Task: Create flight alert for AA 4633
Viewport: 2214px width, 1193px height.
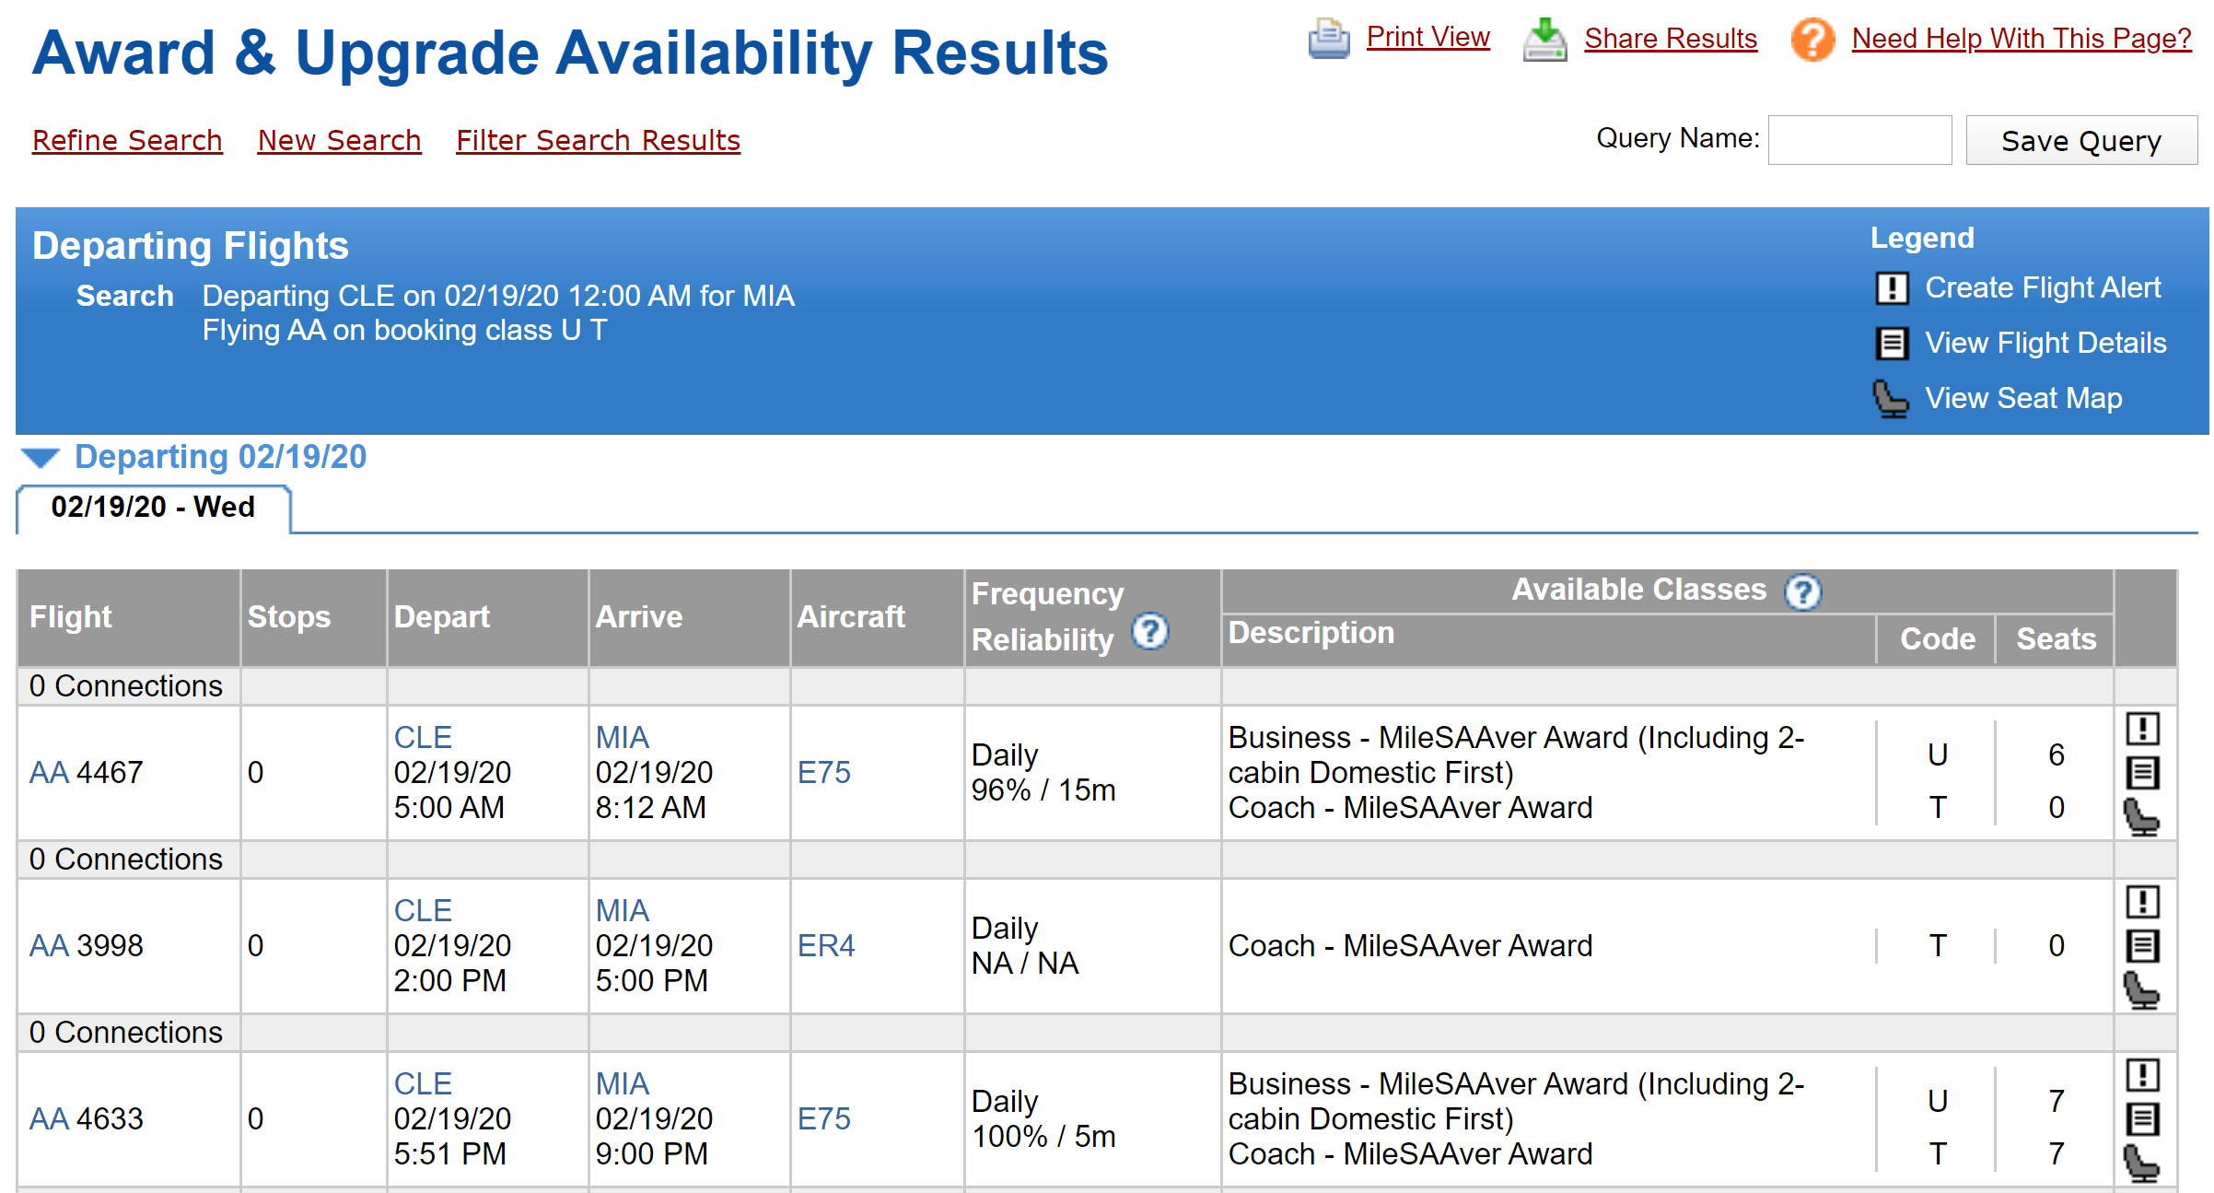Action: [2142, 1075]
